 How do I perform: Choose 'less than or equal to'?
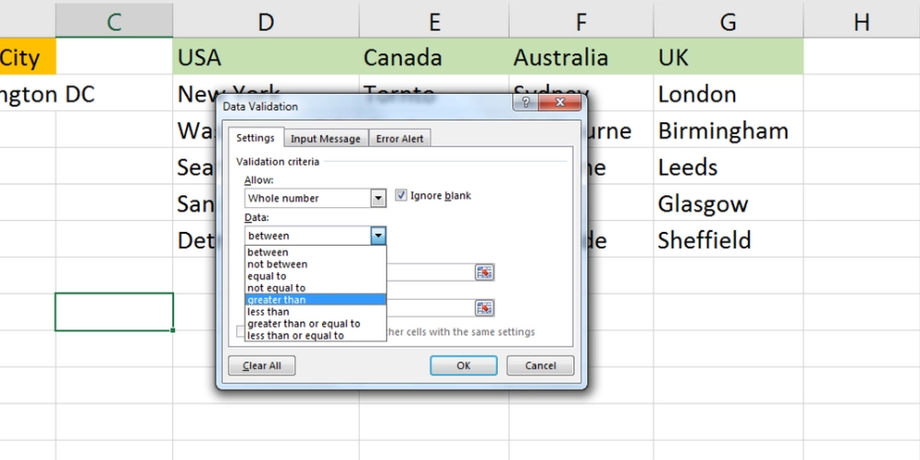[x=315, y=336]
